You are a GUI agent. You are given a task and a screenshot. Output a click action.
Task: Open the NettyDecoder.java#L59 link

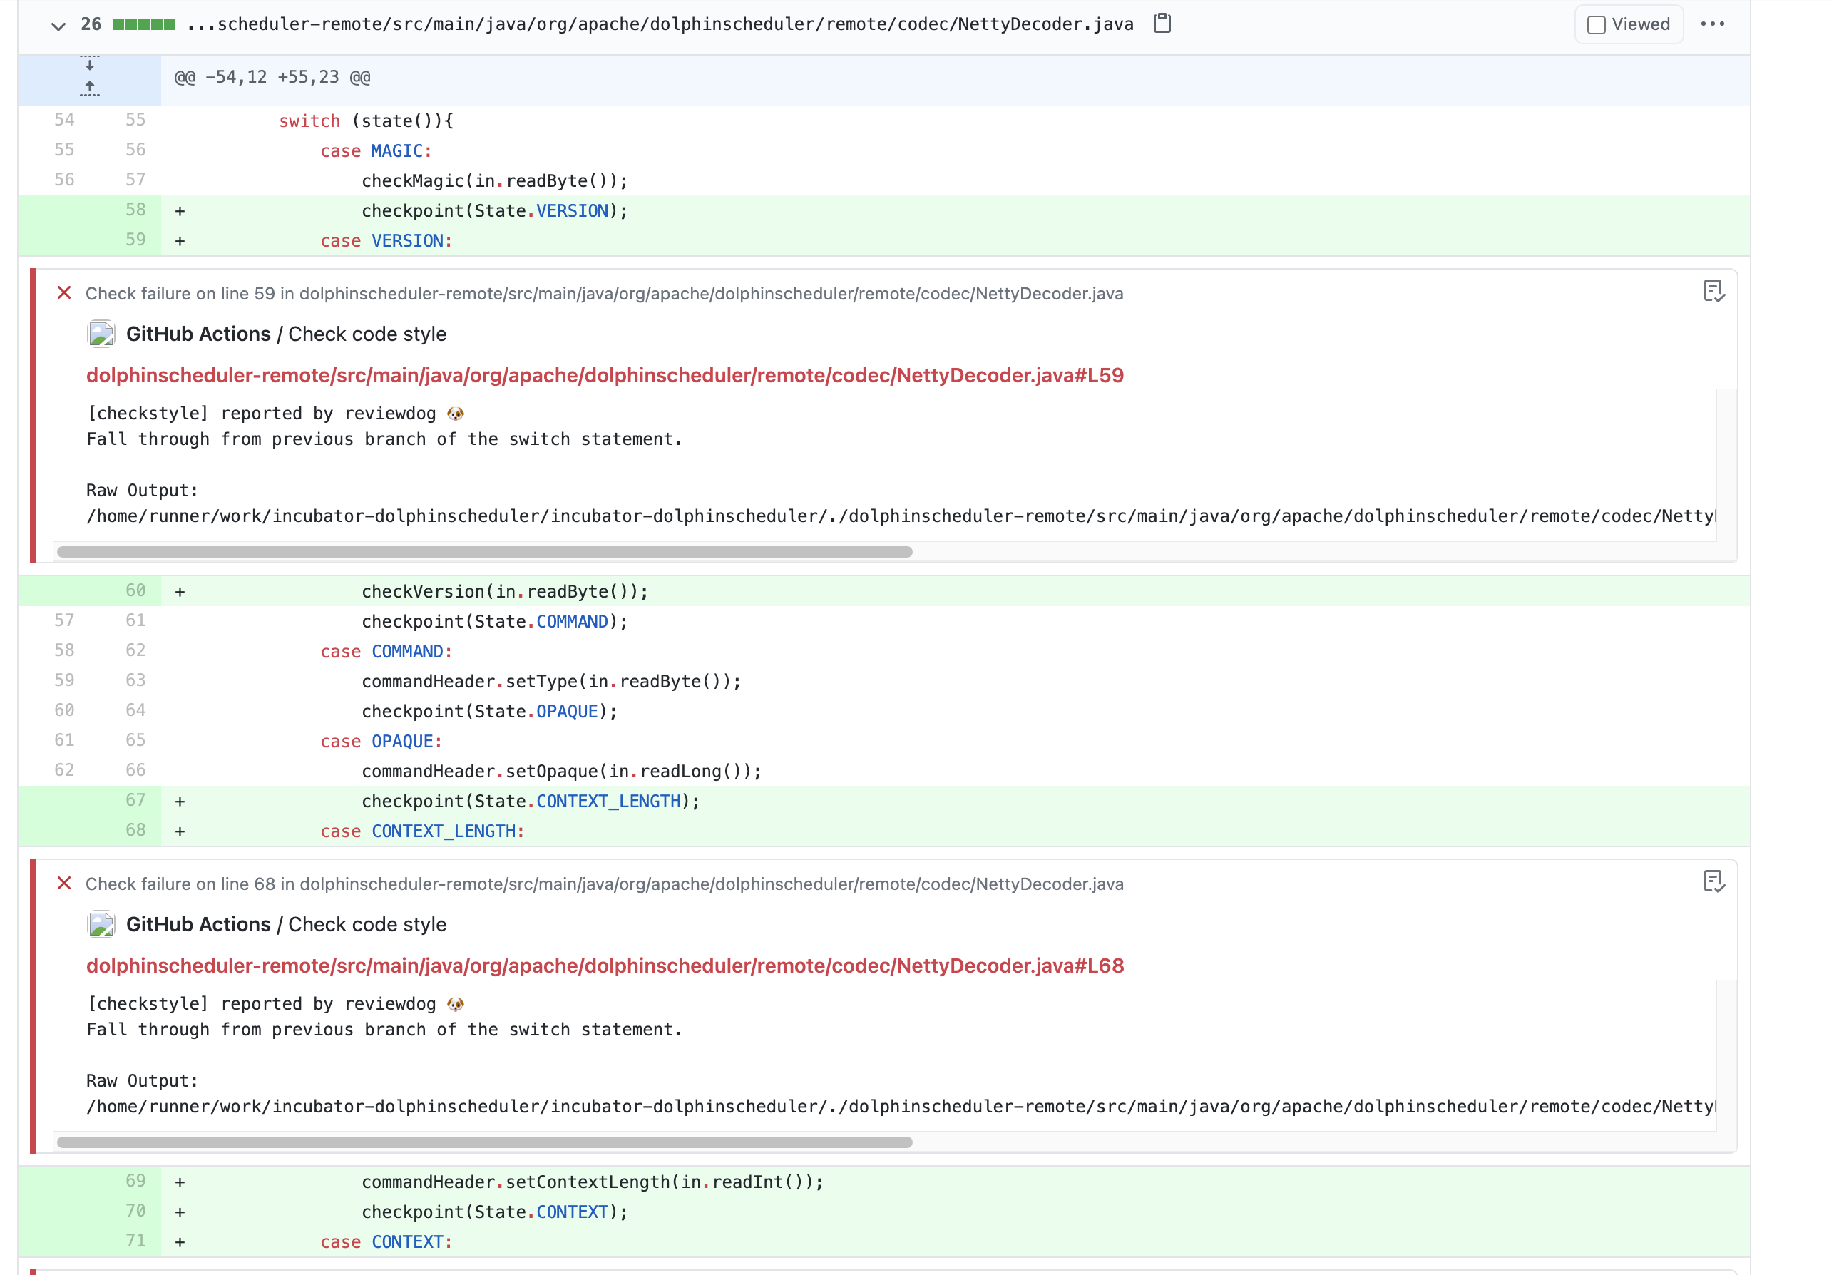pyautogui.click(x=605, y=376)
